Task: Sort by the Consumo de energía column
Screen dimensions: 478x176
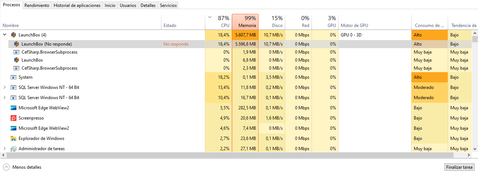Action: click(429, 22)
